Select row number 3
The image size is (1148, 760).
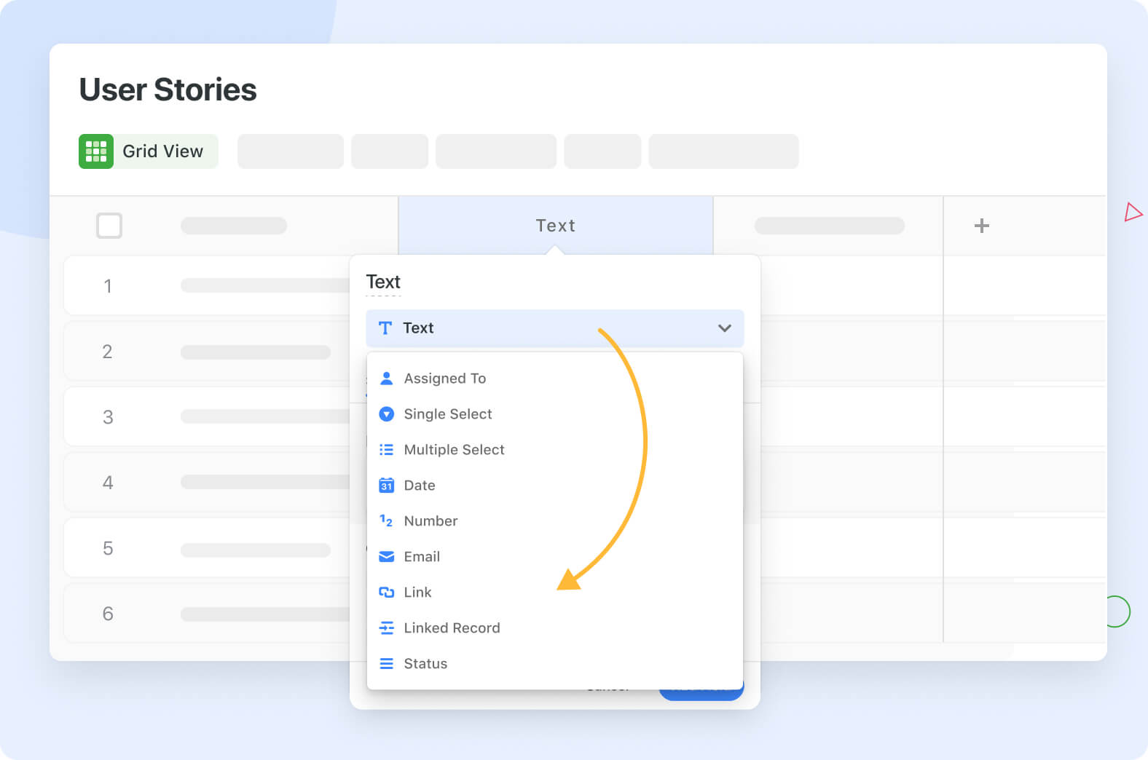108,417
